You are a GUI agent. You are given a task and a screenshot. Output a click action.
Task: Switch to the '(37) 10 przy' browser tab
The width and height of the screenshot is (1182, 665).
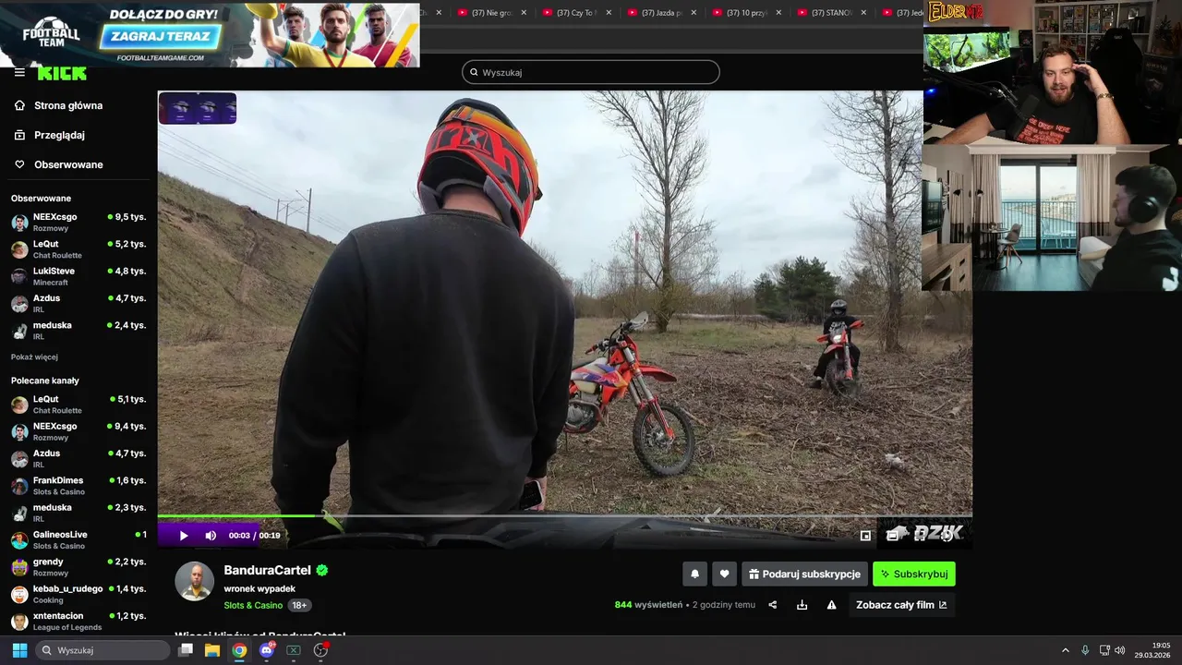748,13
